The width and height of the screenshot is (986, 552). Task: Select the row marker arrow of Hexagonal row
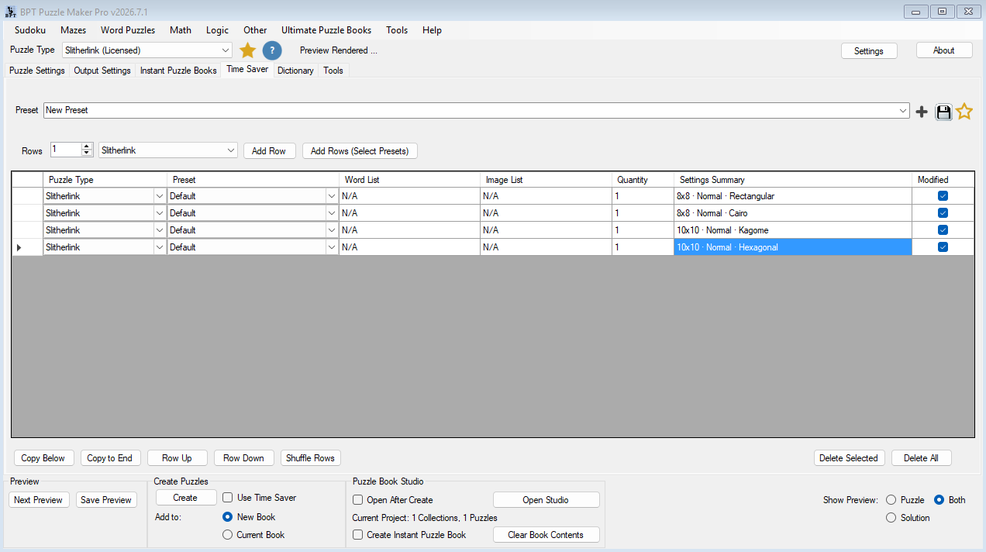[19, 247]
